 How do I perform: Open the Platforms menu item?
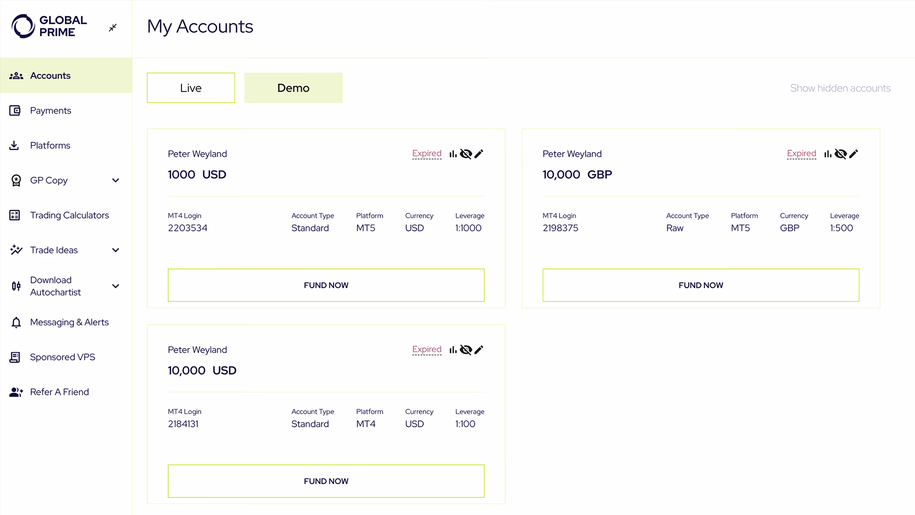tap(66, 145)
